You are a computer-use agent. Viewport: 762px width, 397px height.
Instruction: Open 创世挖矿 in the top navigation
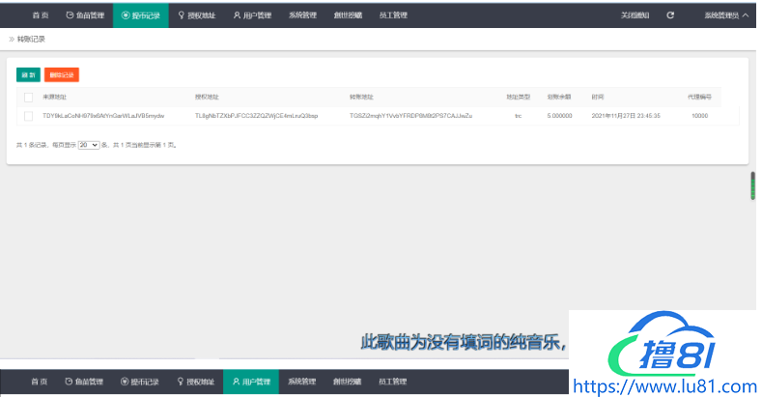348,15
